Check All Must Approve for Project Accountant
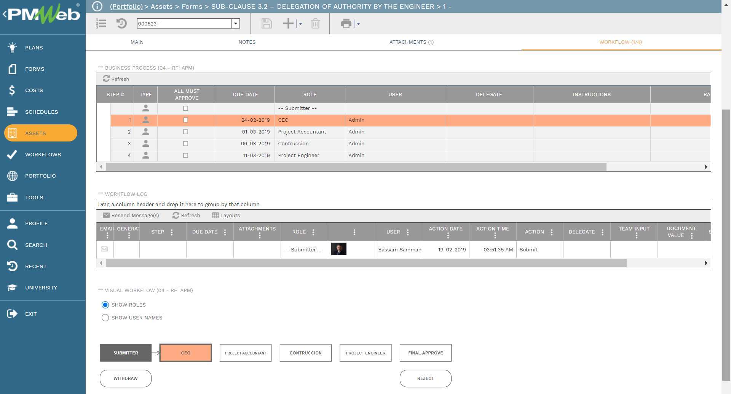 [186, 132]
